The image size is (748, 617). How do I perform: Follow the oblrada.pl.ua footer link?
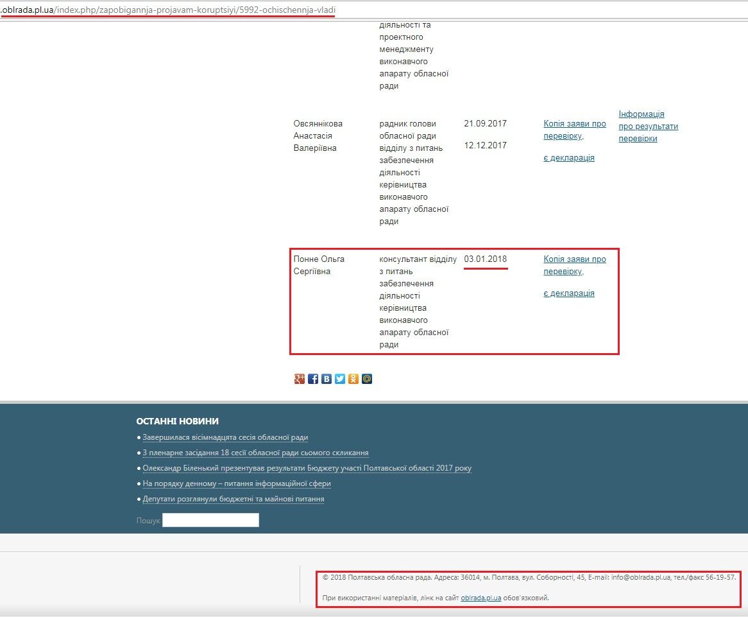480,598
